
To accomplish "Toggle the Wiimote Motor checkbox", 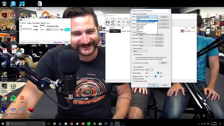I will pos(134,79).
